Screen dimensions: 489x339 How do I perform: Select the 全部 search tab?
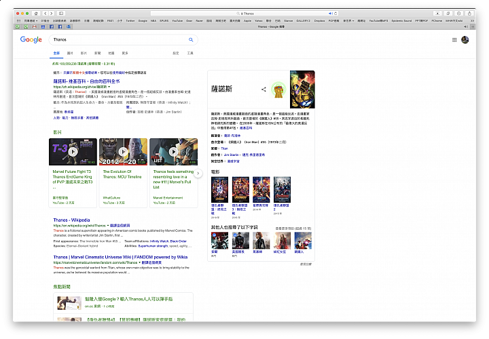point(56,54)
